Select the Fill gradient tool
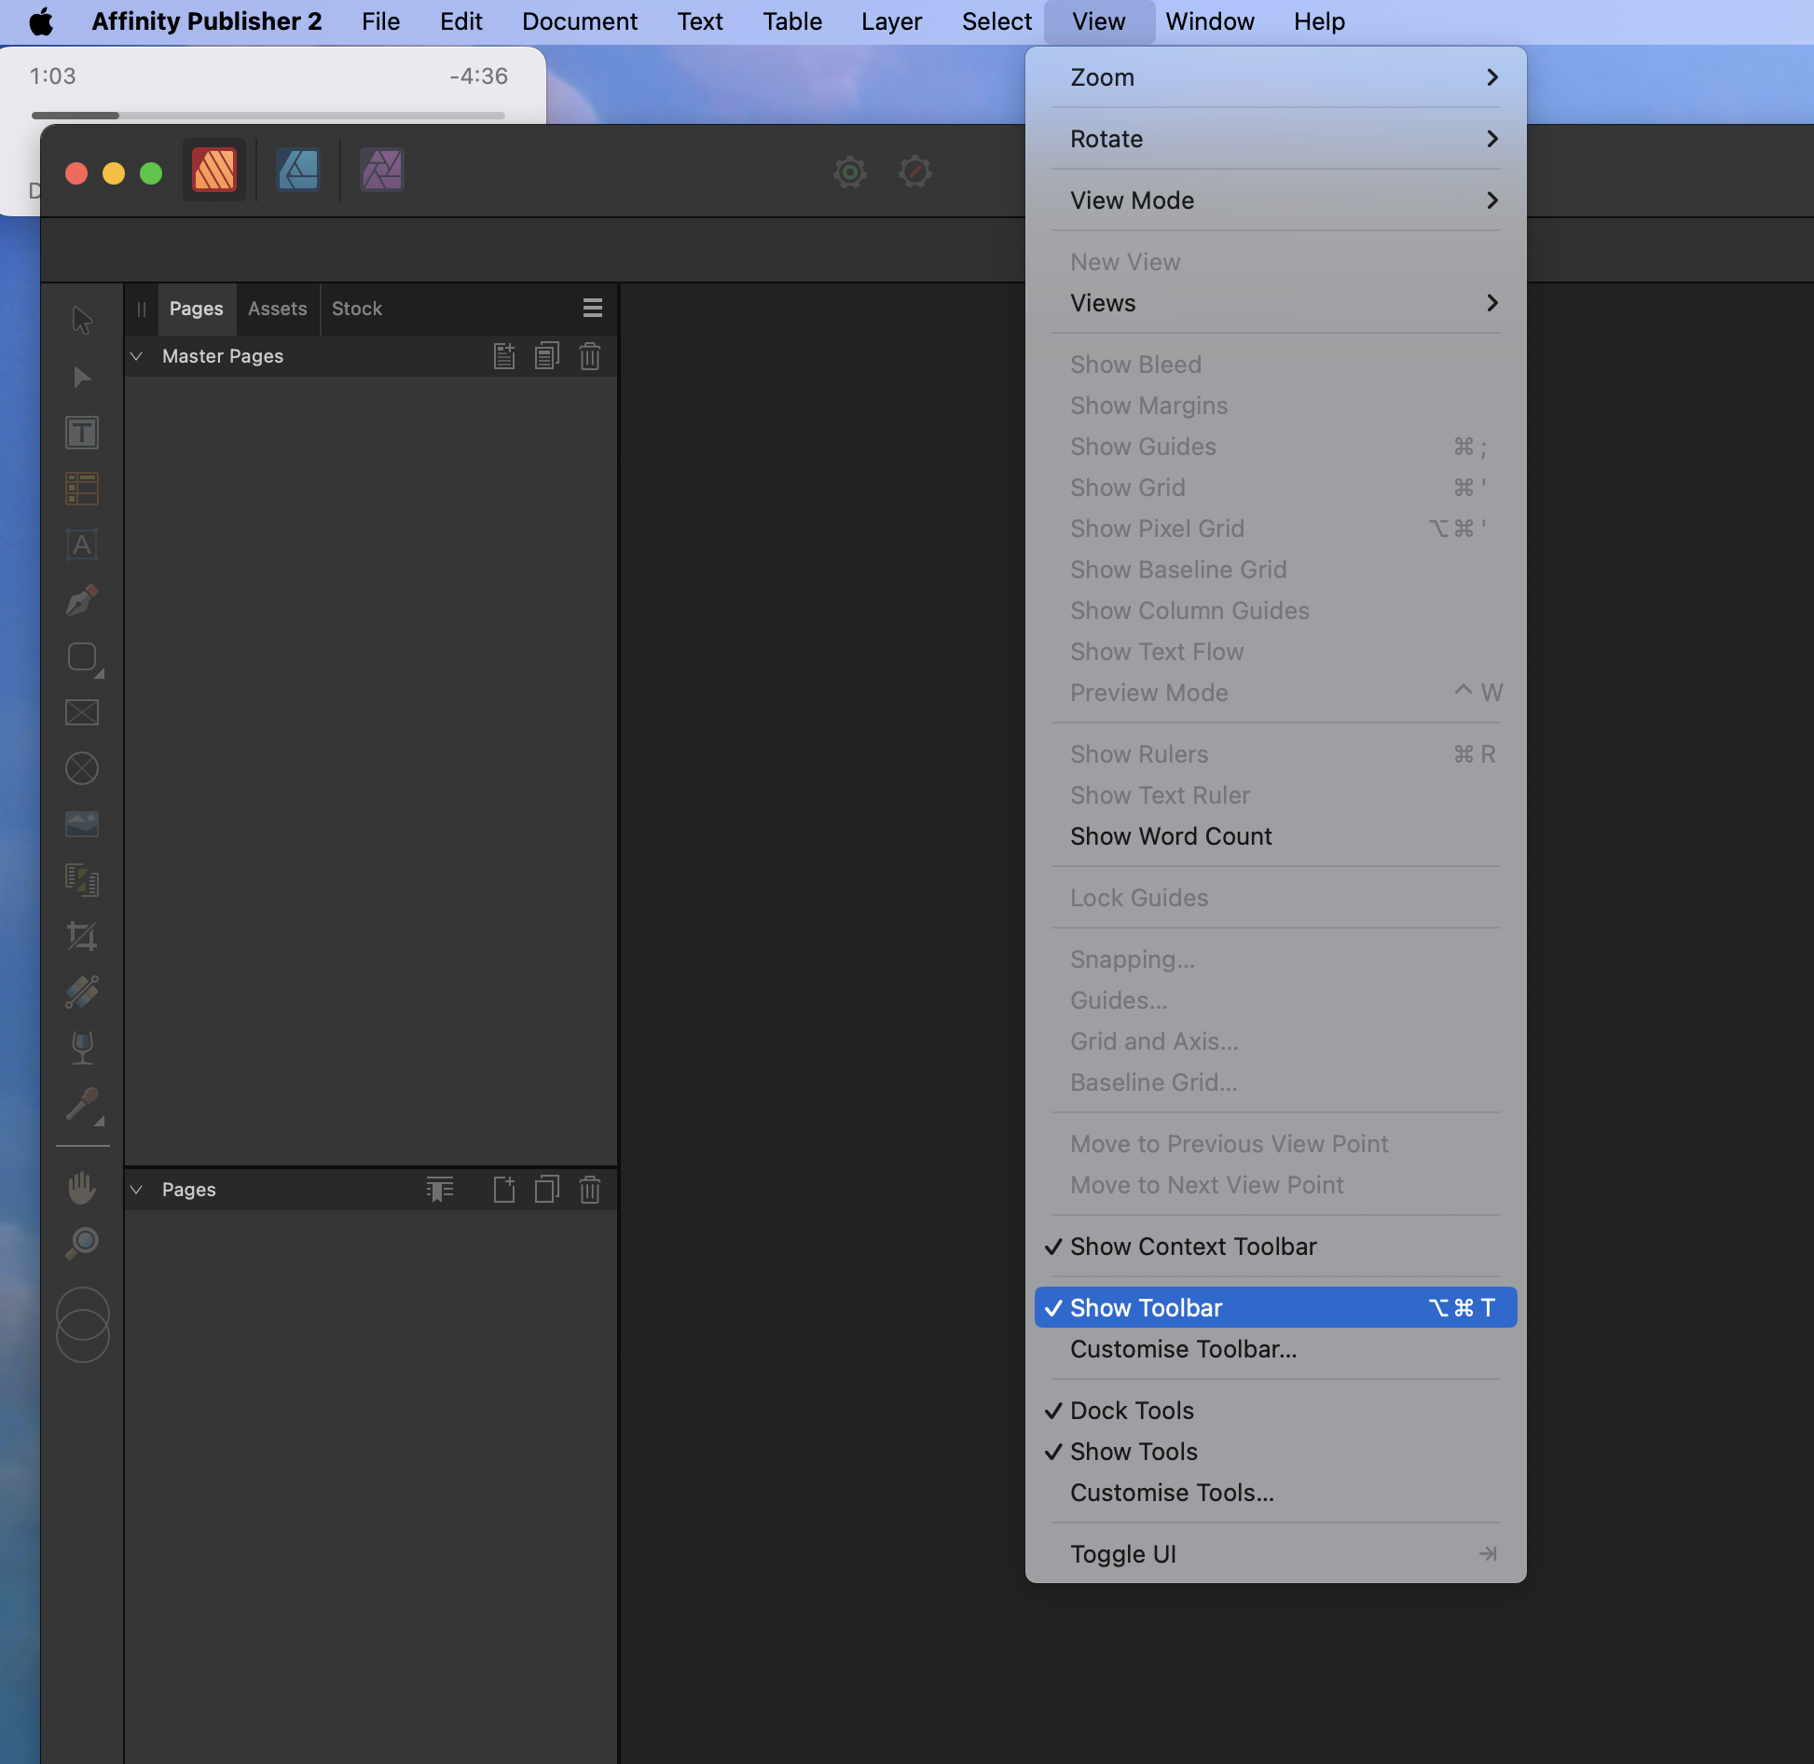This screenshot has width=1814, height=1764. coord(82,992)
